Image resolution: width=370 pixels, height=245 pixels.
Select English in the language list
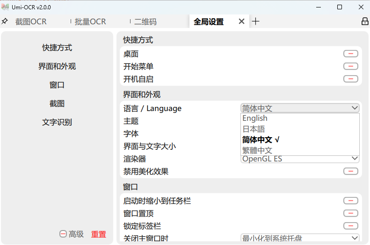255,119
